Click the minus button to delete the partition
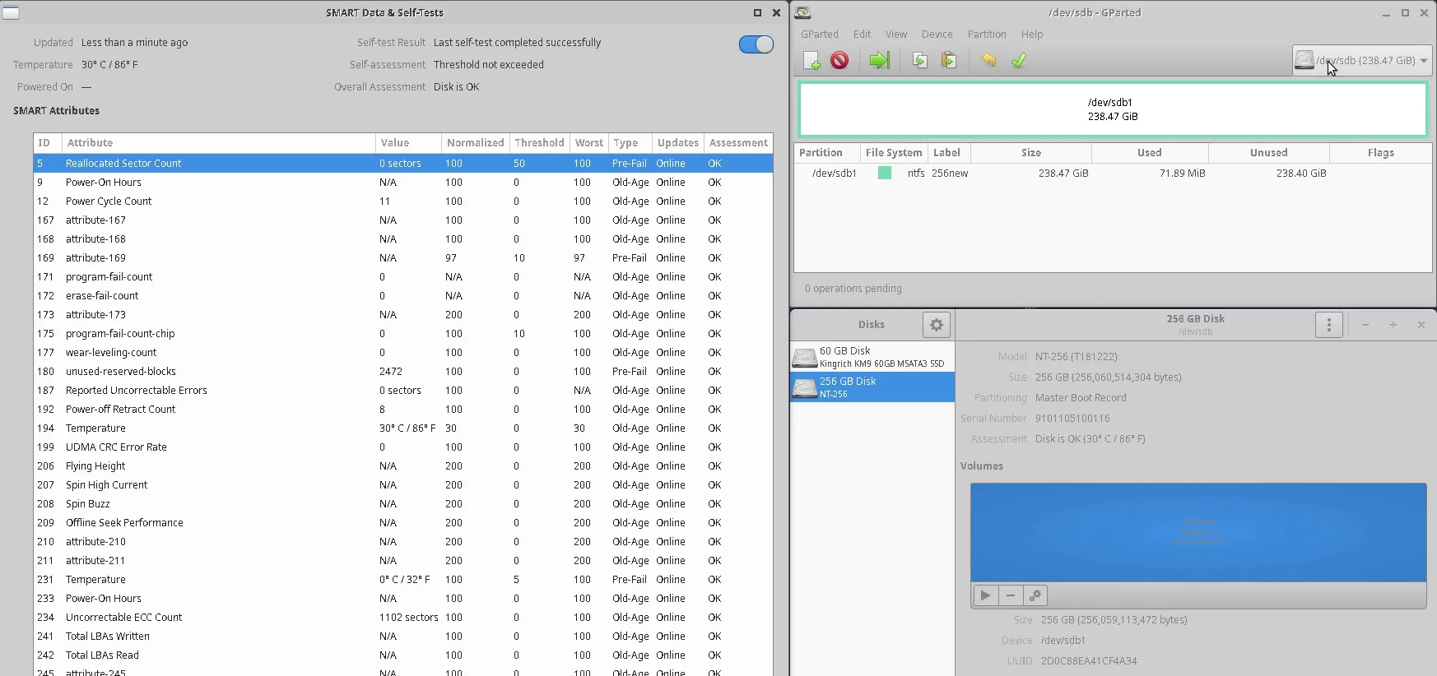The height and width of the screenshot is (676, 1437). (1011, 595)
